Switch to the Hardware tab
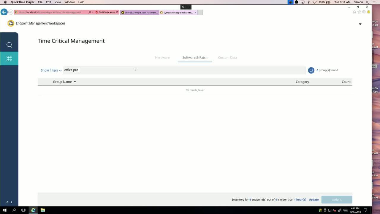This screenshot has width=380, height=214. [x=162, y=57]
